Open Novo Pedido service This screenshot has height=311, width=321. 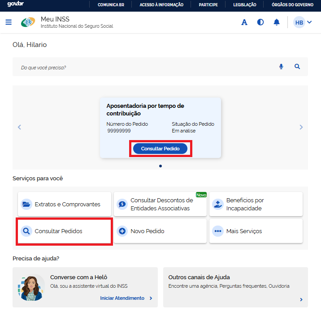(x=160, y=231)
